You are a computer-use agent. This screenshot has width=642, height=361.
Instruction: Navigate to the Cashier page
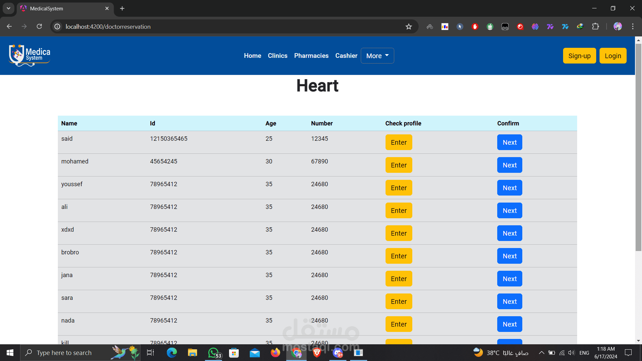coord(346,56)
